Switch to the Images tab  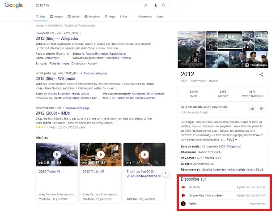pyautogui.click(x=56, y=17)
